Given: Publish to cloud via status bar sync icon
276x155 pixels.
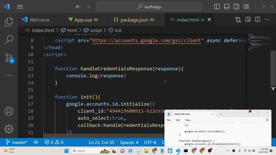Looking at the screenshot, I should [36, 142].
